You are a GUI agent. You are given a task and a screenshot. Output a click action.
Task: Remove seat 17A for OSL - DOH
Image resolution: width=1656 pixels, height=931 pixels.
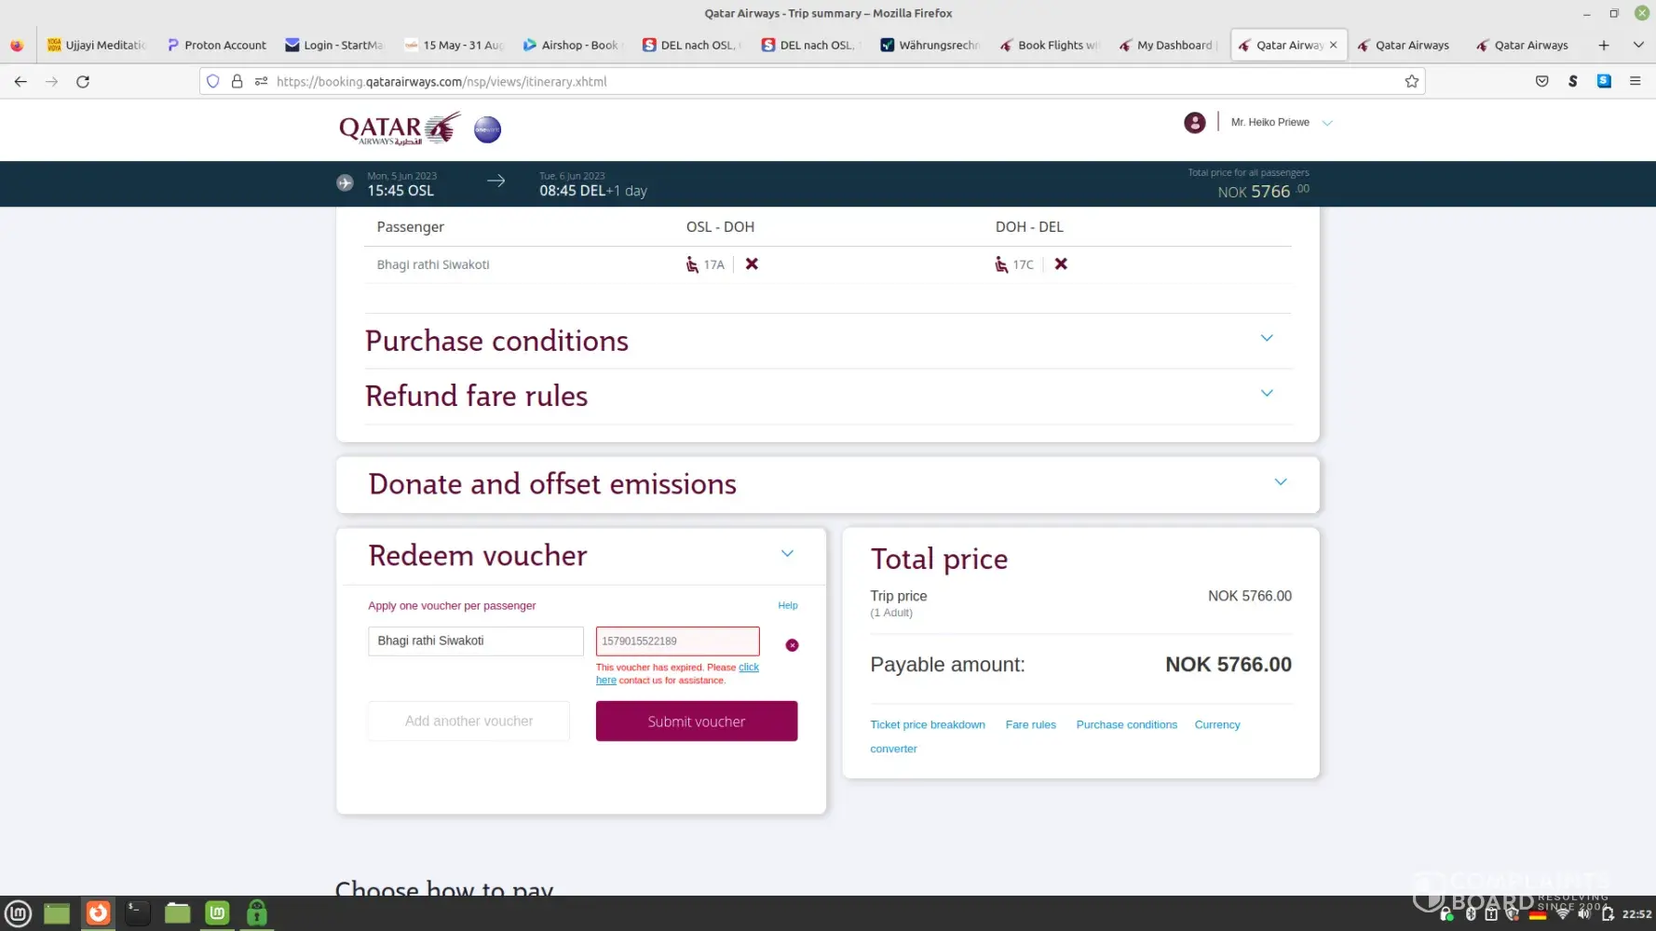(x=752, y=264)
